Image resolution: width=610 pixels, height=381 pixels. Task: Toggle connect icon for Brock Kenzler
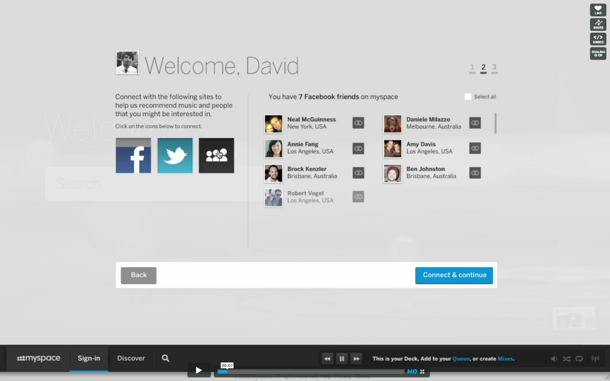[x=358, y=173]
